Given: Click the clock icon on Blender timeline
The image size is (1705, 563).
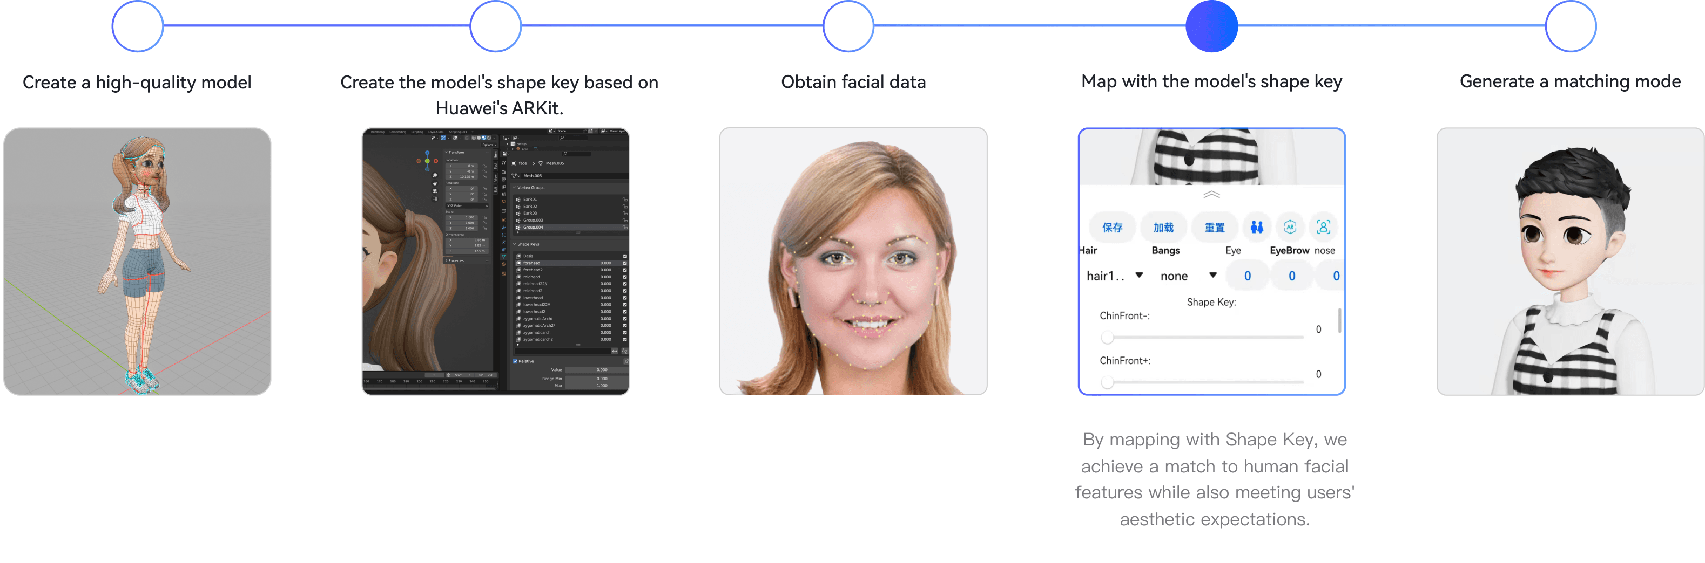Looking at the screenshot, I should (x=448, y=375).
